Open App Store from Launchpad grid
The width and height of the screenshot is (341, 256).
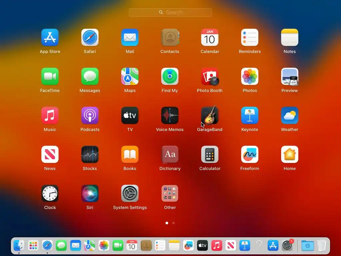coord(50,37)
